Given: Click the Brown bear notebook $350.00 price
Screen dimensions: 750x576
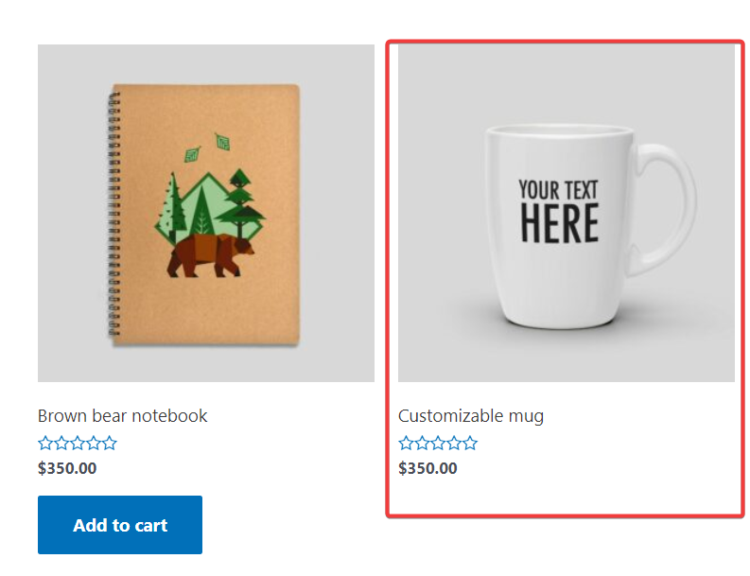Looking at the screenshot, I should coord(67,467).
